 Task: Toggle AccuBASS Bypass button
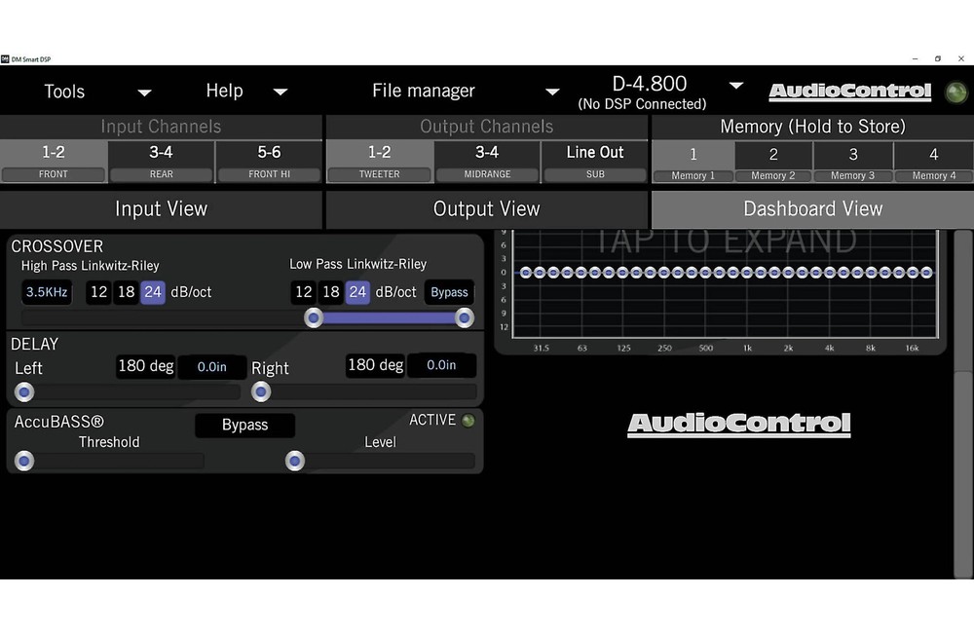[244, 425]
